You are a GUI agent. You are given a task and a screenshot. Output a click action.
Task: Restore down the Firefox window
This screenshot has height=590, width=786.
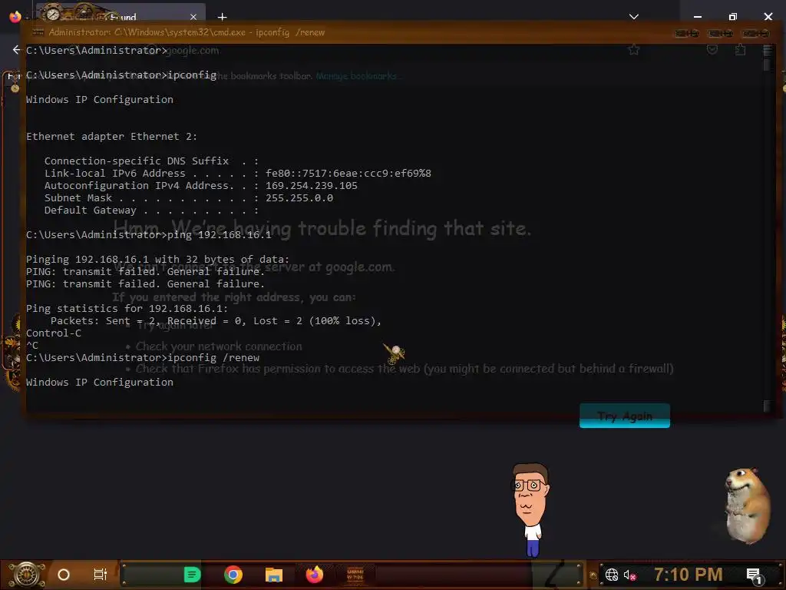tap(733, 17)
